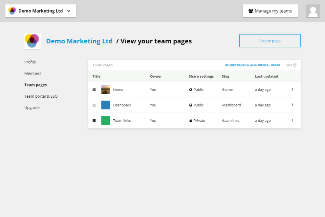Click the blue Dashboard page swatch
Screen dimensions: 325x217
pos(106,105)
